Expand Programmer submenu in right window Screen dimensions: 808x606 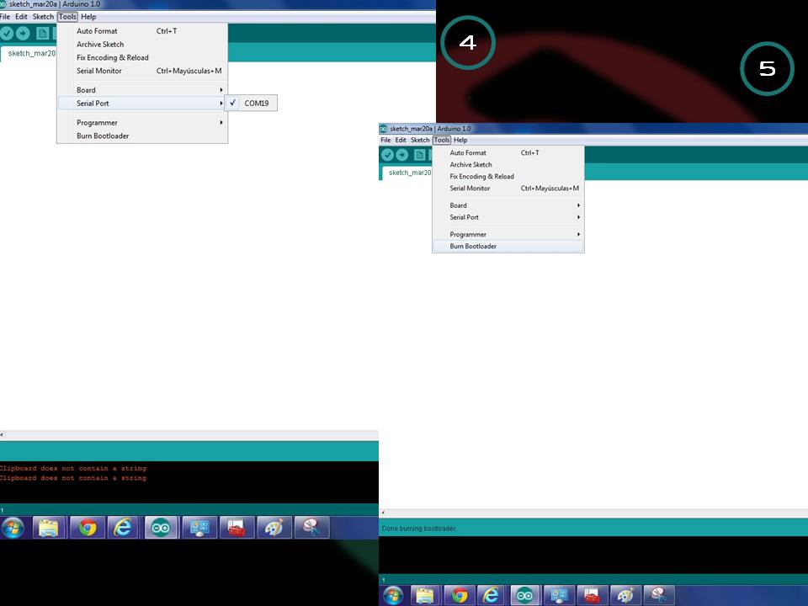pyautogui.click(x=508, y=235)
